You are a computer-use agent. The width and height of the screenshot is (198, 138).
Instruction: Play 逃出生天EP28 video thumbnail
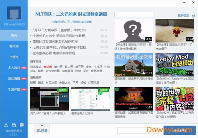pyautogui.click(x=134, y=31)
